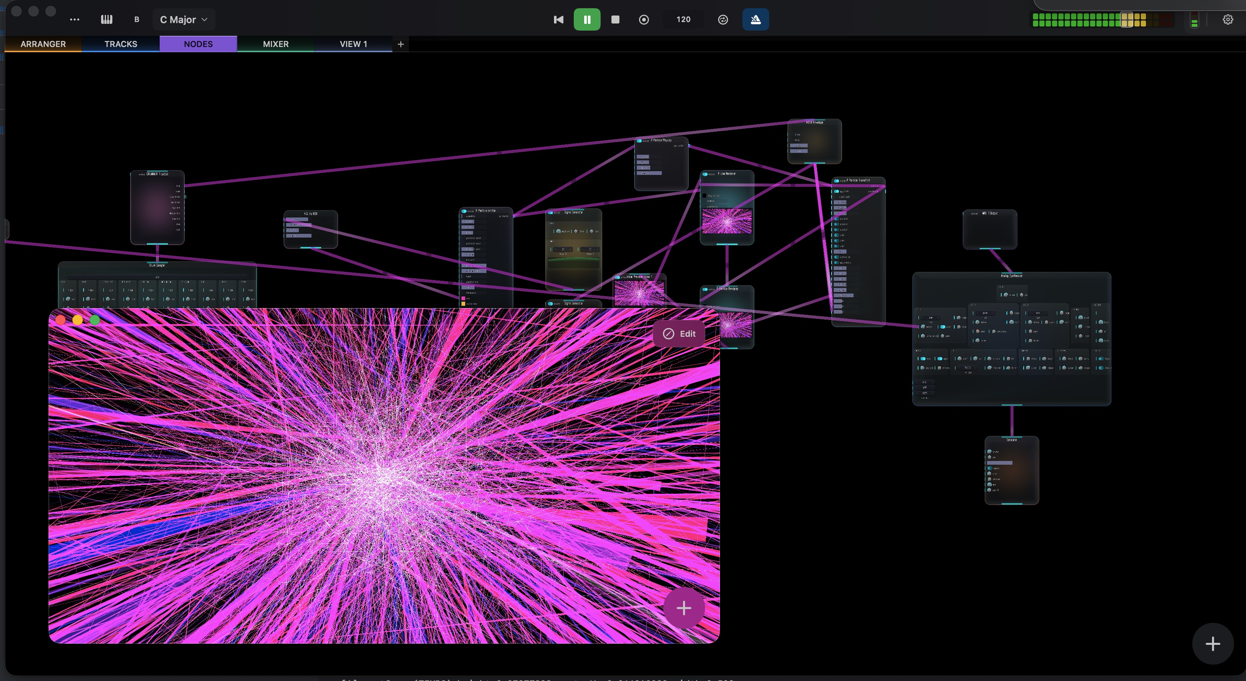Click the output level meter
This screenshot has height=681, width=1246.
(1103, 20)
